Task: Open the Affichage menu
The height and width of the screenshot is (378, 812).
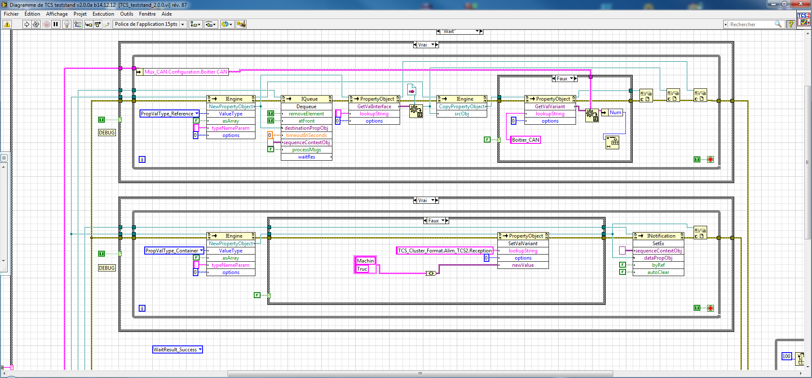Action: tap(57, 14)
